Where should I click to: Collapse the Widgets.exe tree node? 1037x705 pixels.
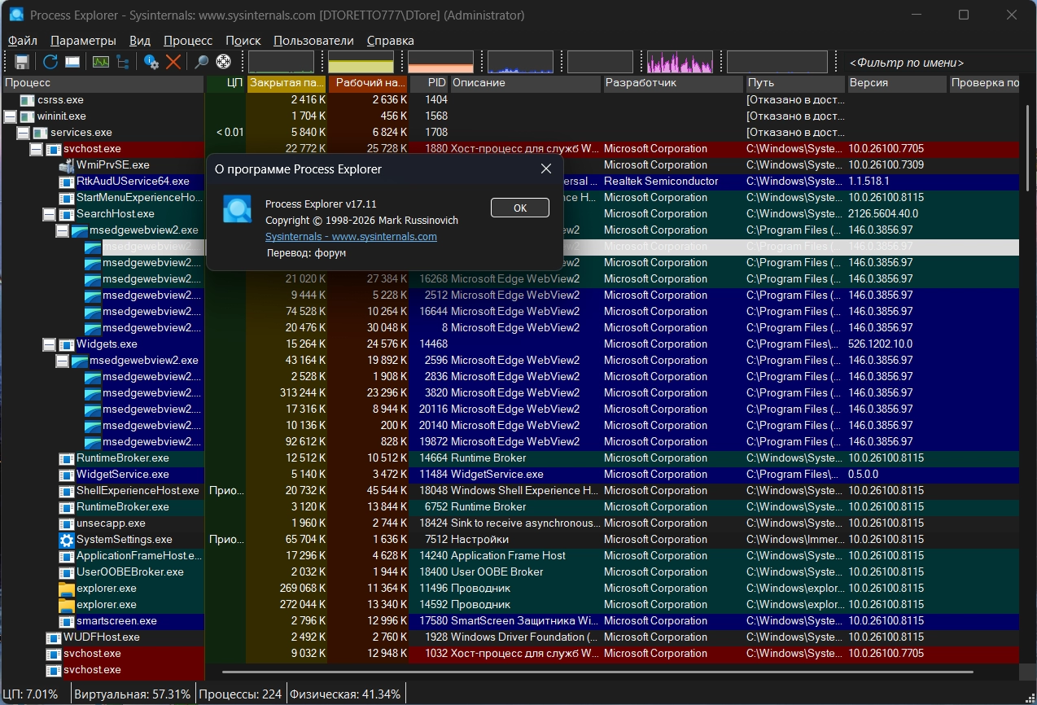point(50,344)
